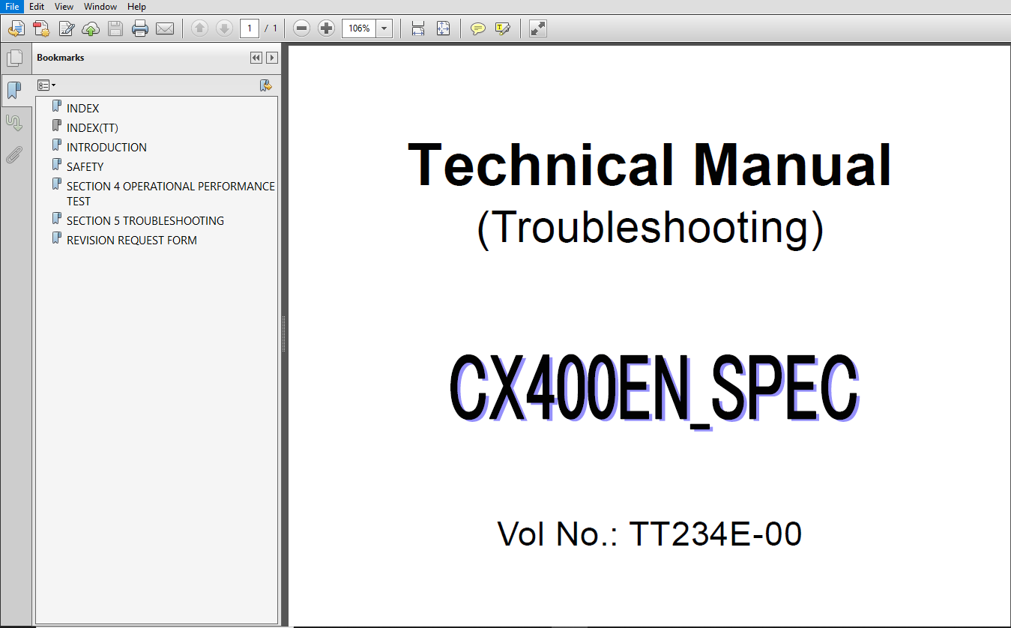Click the zoom out minus button

[301, 28]
